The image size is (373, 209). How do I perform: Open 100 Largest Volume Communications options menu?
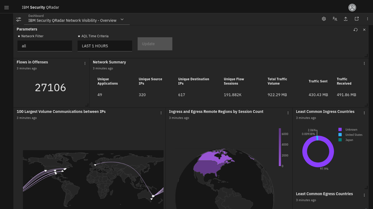tap(161, 113)
